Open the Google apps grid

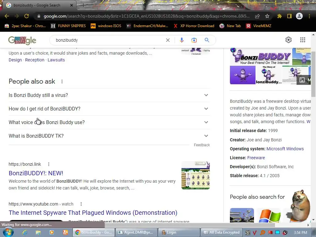click(302, 40)
